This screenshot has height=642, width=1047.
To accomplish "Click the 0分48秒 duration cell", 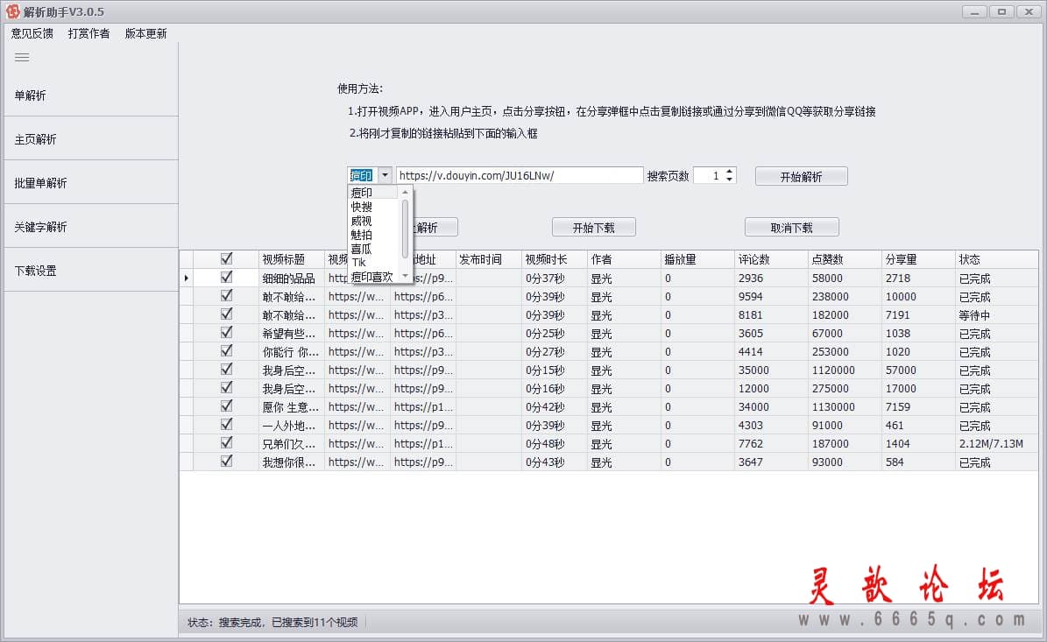I will [x=555, y=443].
